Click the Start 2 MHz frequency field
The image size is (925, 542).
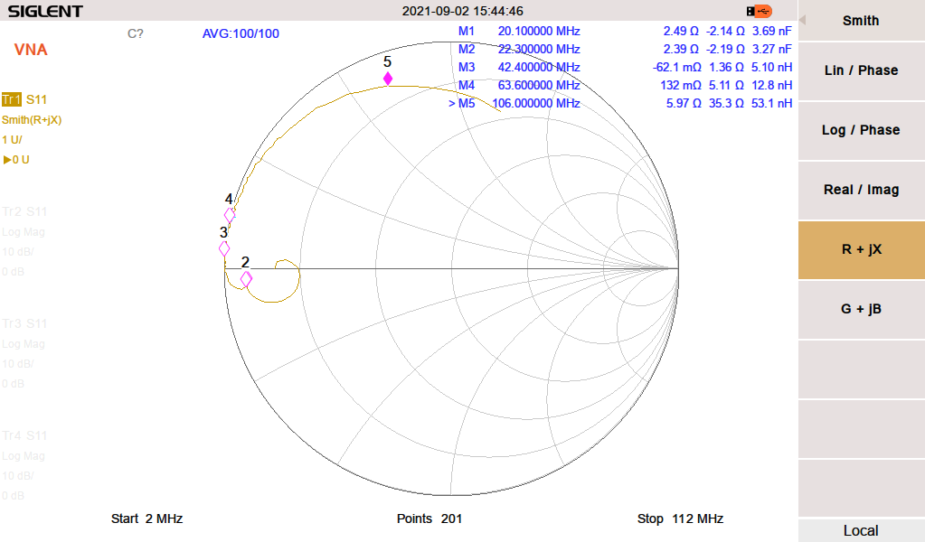click(146, 519)
